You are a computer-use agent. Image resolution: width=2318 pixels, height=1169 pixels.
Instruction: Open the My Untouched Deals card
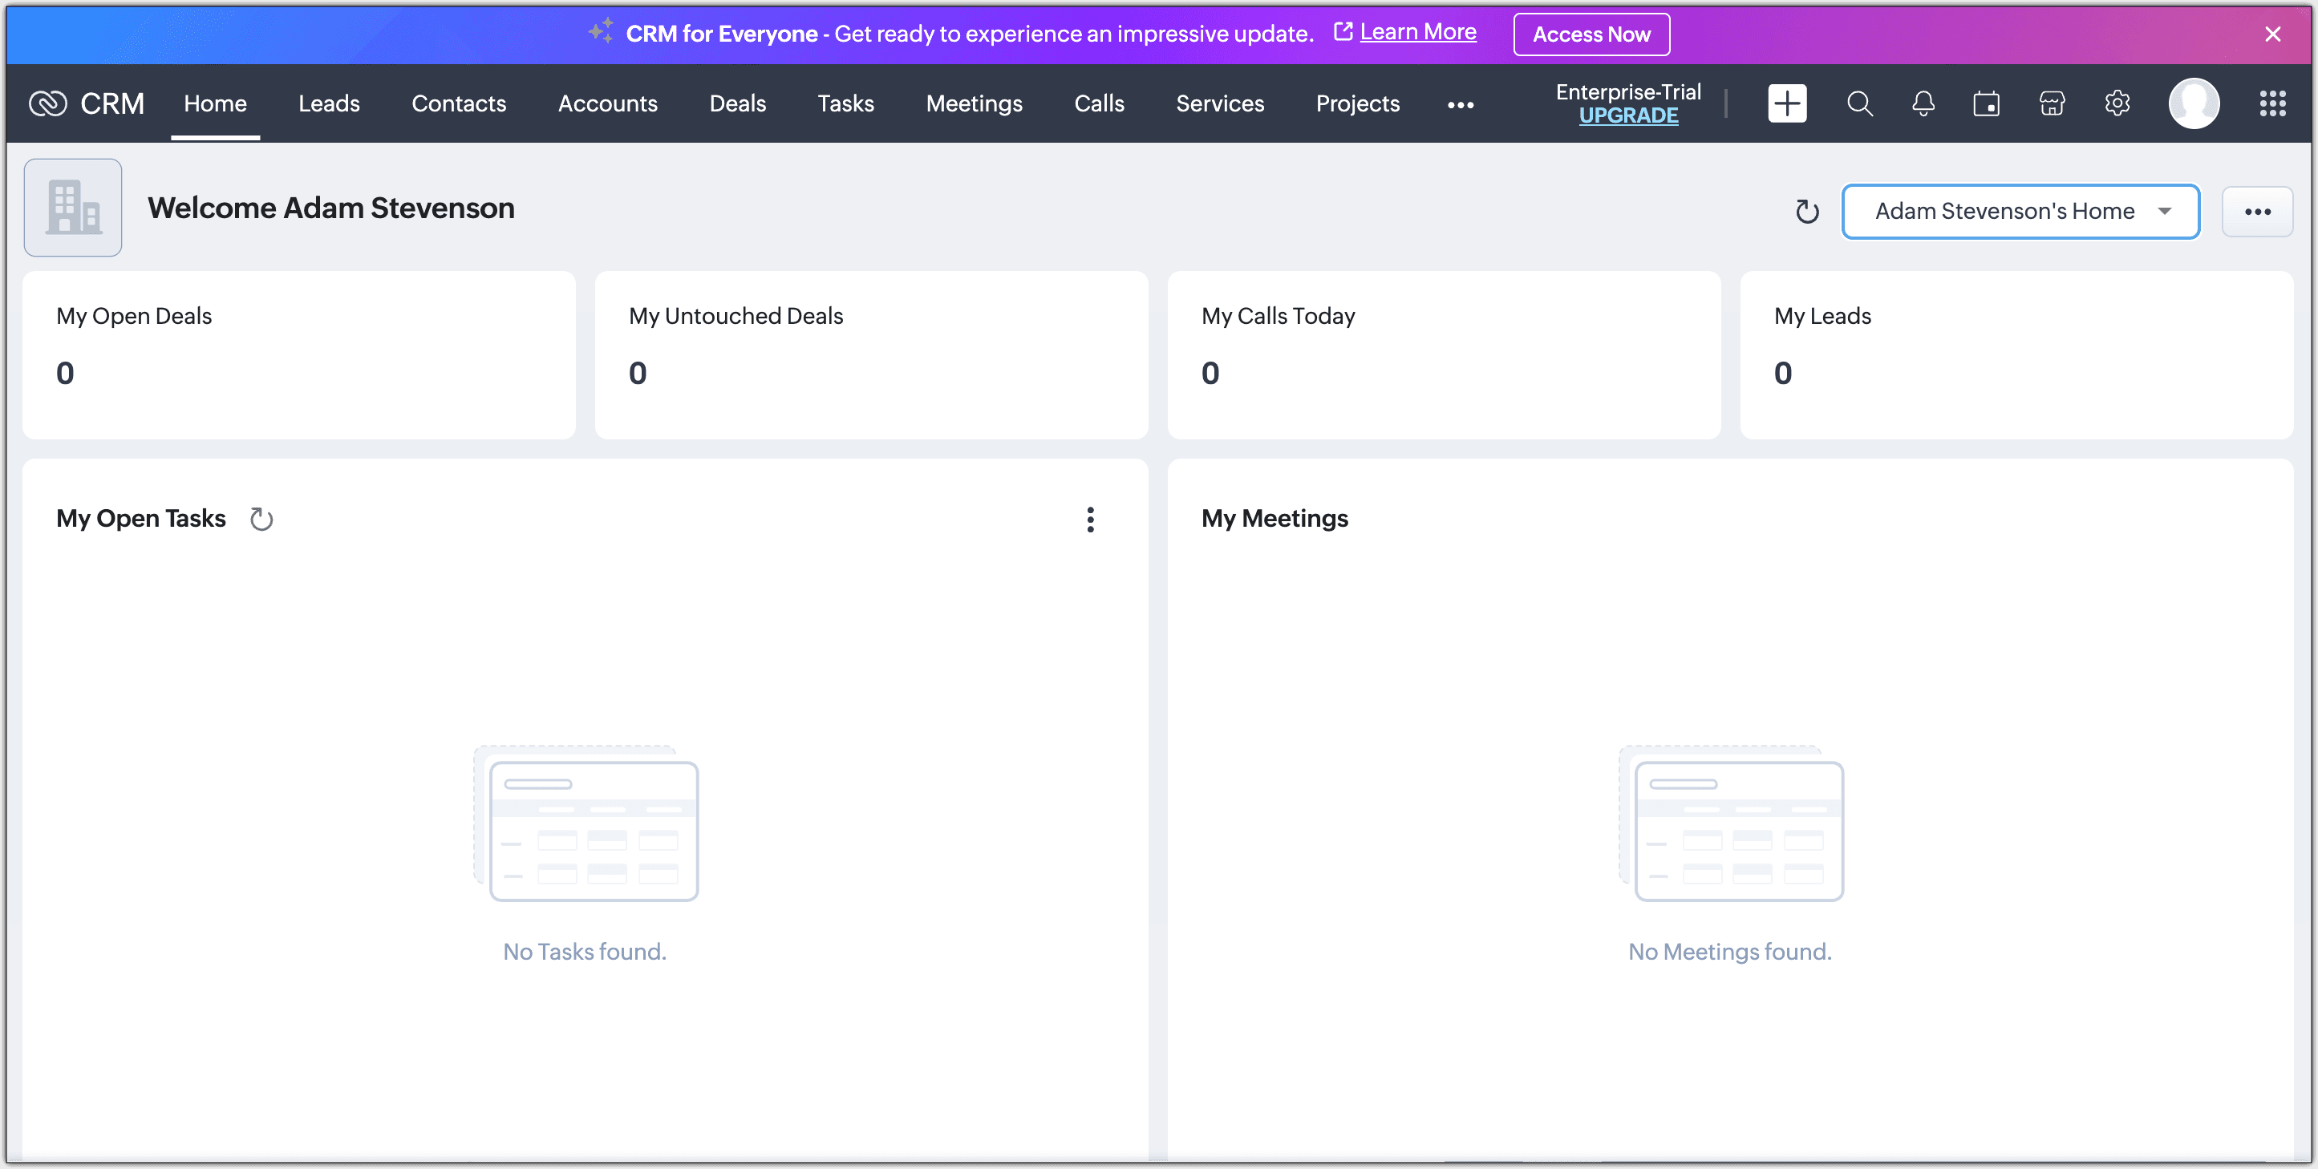point(871,354)
